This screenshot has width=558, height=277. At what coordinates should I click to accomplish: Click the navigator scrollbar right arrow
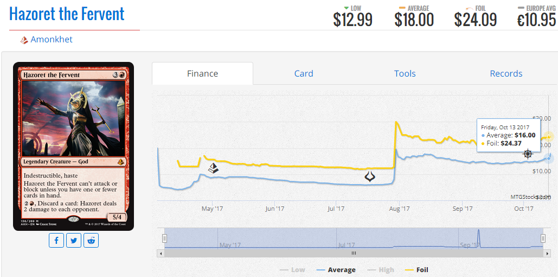547,253
